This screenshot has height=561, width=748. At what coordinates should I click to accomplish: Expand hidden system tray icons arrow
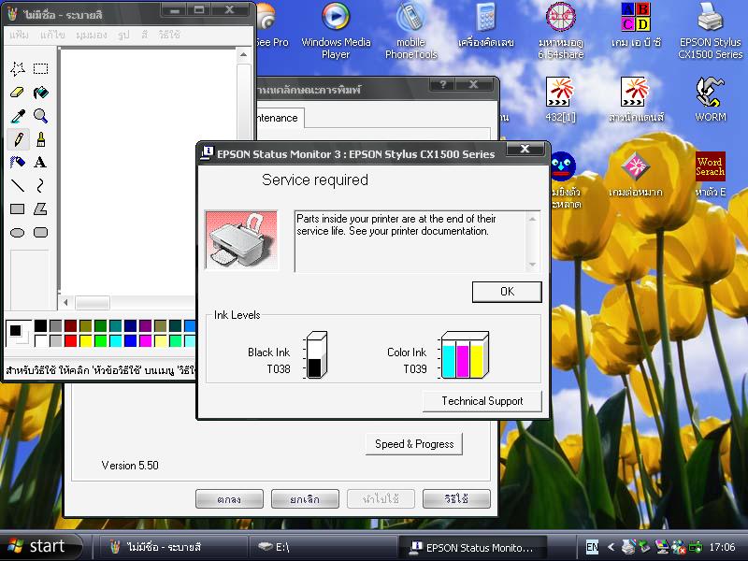[611, 547]
